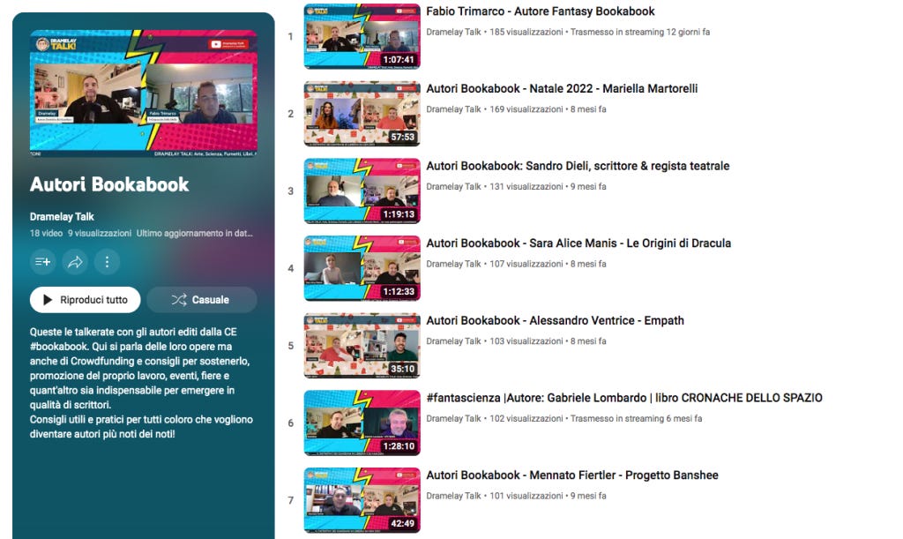
Task: Open the three-dot more options menu
Action: pyautogui.click(x=107, y=262)
